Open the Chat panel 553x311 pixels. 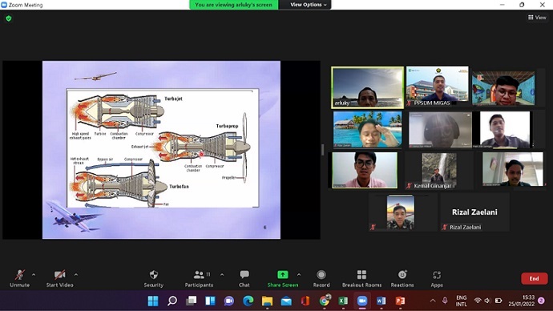point(244,279)
